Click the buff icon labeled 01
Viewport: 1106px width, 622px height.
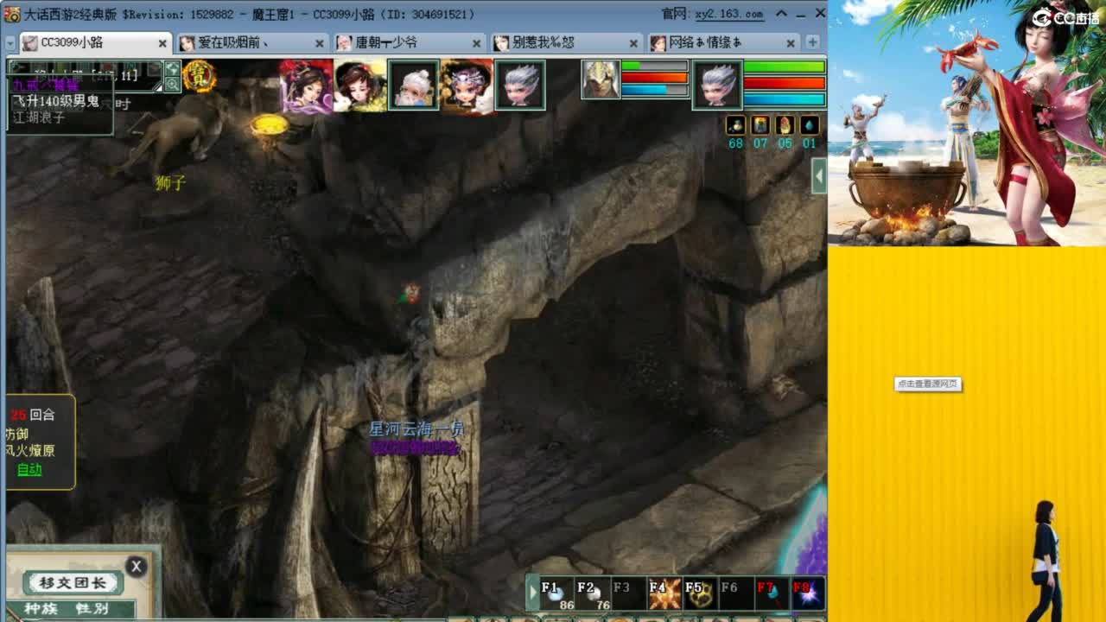point(810,125)
